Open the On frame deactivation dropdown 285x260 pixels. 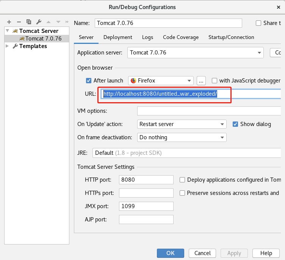click(x=182, y=137)
